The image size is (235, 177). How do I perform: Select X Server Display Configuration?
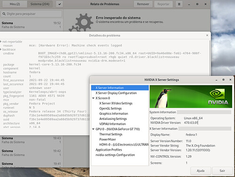[x=116, y=93]
